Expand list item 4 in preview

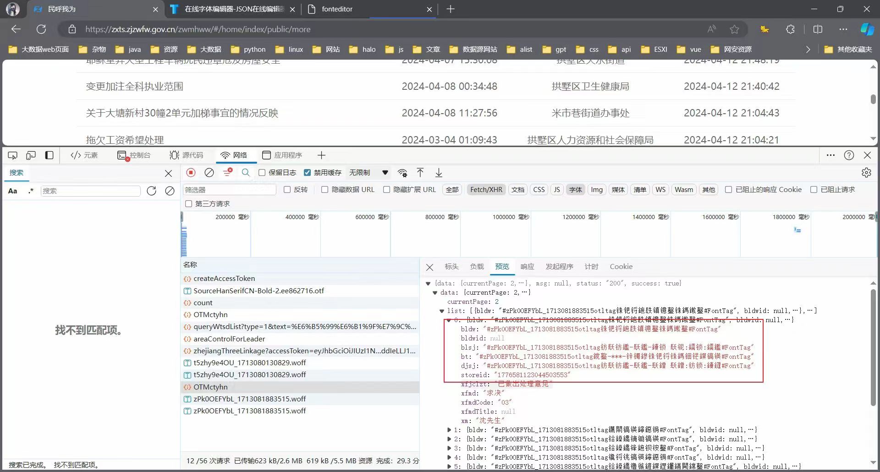tap(449, 458)
